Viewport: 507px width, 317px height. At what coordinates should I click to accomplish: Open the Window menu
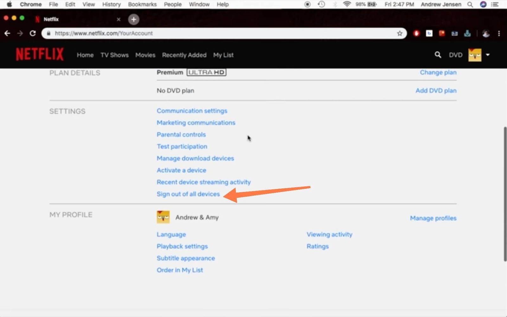tap(199, 4)
